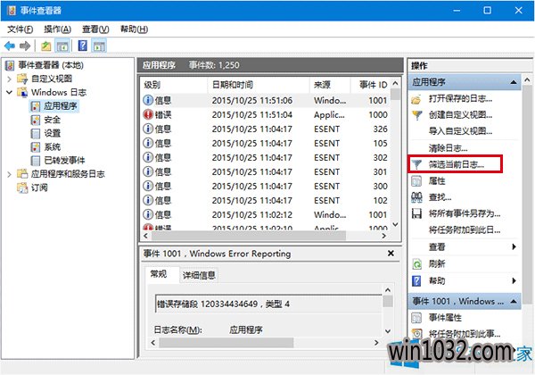Click the green 刷新 refresh icon
The width and height of the screenshot is (535, 375).
click(416, 263)
